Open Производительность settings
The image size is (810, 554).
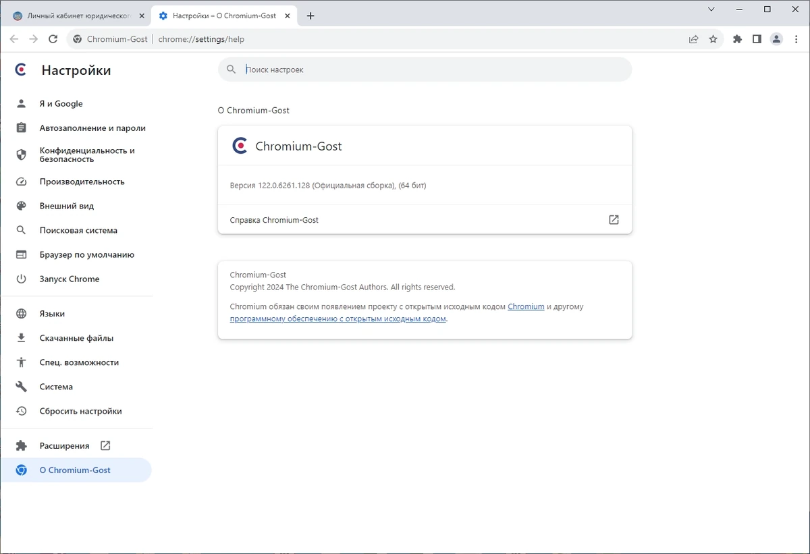(x=76, y=182)
